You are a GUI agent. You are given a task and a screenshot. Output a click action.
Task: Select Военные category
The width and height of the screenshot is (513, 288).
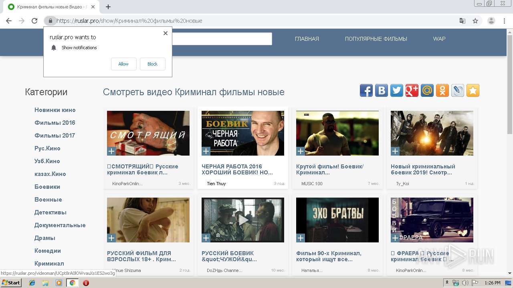click(x=48, y=200)
